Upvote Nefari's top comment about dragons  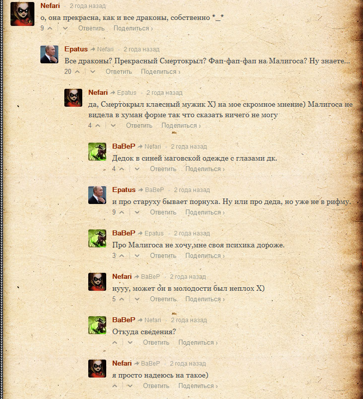(50, 28)
